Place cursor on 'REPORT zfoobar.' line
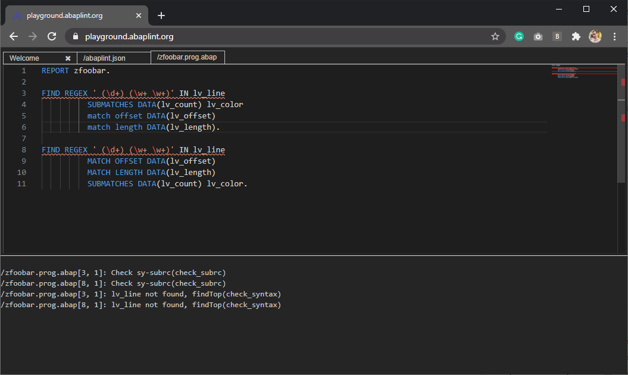Image resolution: width=628 pixels, height=375 pixels. pos(76,70)
